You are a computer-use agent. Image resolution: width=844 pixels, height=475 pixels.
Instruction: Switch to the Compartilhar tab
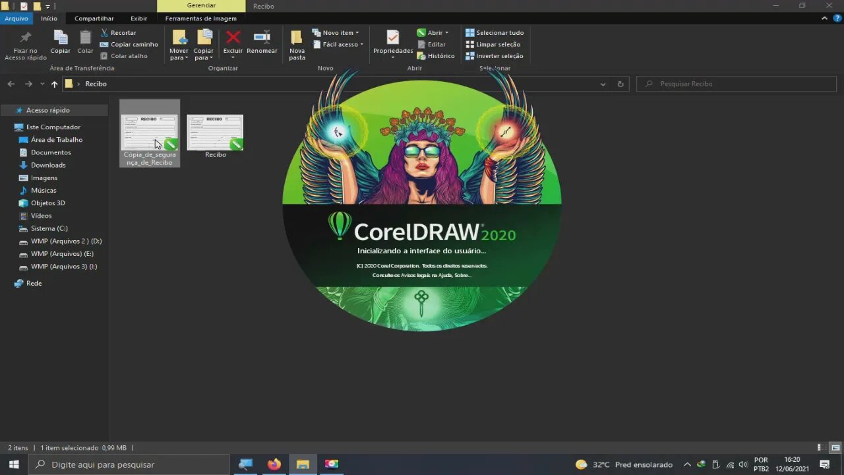[94, 18]
